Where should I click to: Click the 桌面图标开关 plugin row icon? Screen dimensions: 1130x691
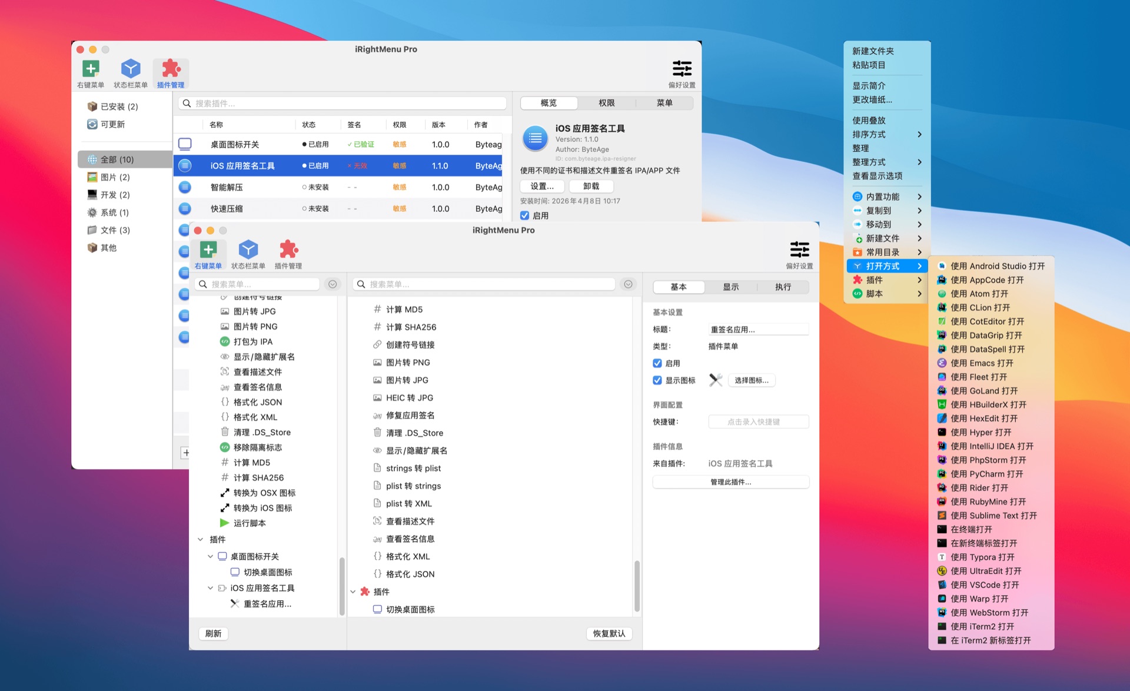[185, 144]
